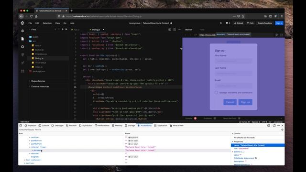Click the DevTools element picker icon
The image size is (306, 172).
point(21,126)
